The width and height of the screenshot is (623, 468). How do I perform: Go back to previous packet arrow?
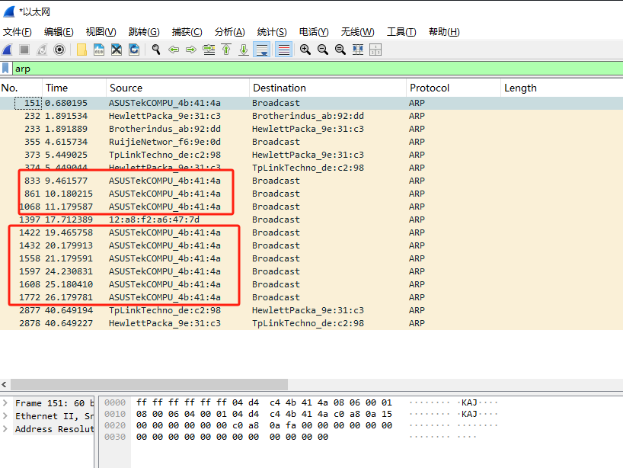174,50
